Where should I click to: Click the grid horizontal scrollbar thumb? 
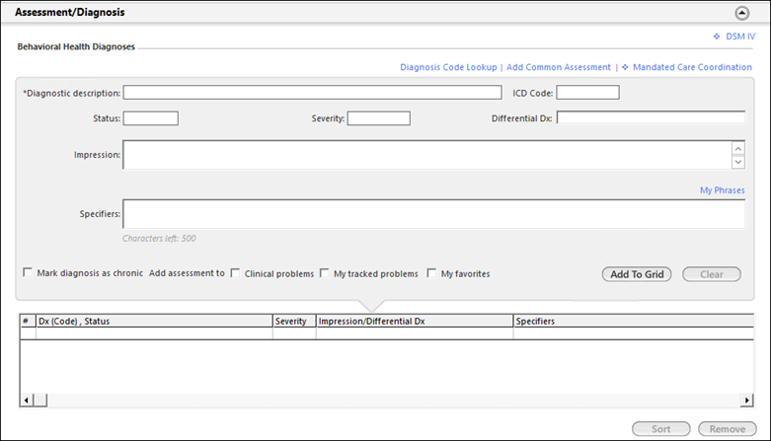40,401
